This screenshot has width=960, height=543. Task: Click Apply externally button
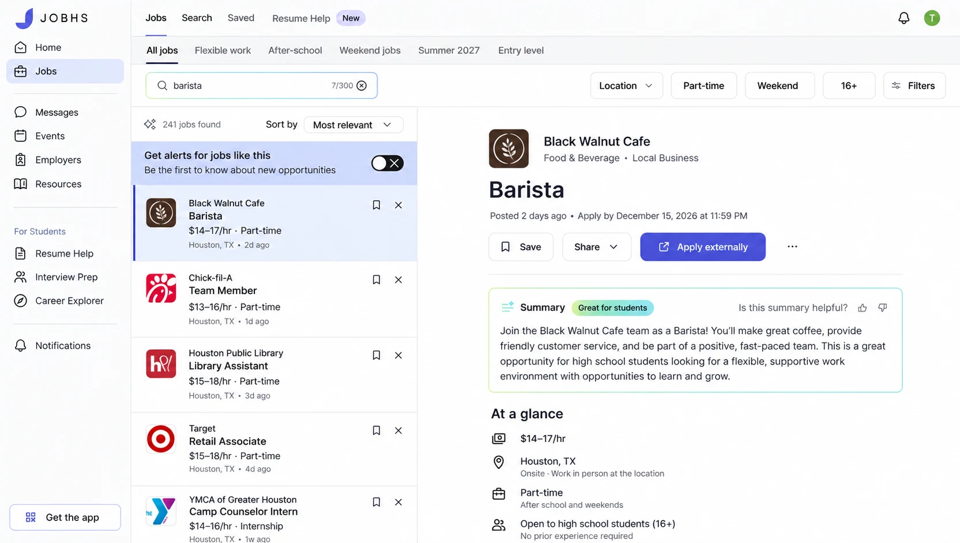click(x=703, y=247)
